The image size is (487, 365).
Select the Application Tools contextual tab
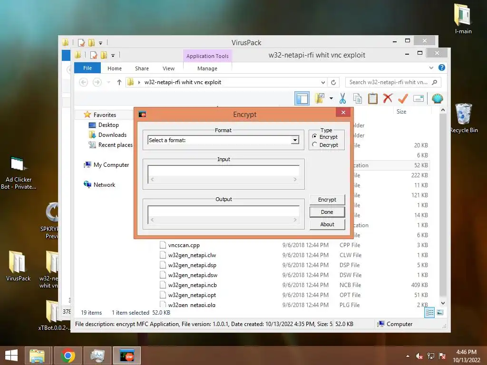coord(207,56)
